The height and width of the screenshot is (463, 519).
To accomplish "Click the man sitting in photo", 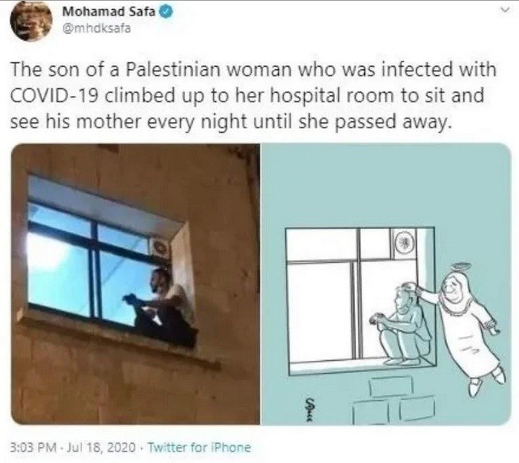I will [160, 305].
